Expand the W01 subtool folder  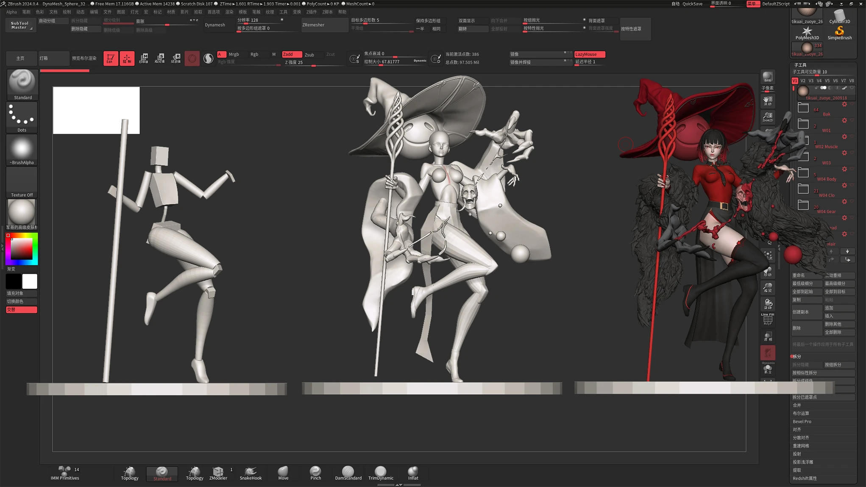(x=803, y=124)
